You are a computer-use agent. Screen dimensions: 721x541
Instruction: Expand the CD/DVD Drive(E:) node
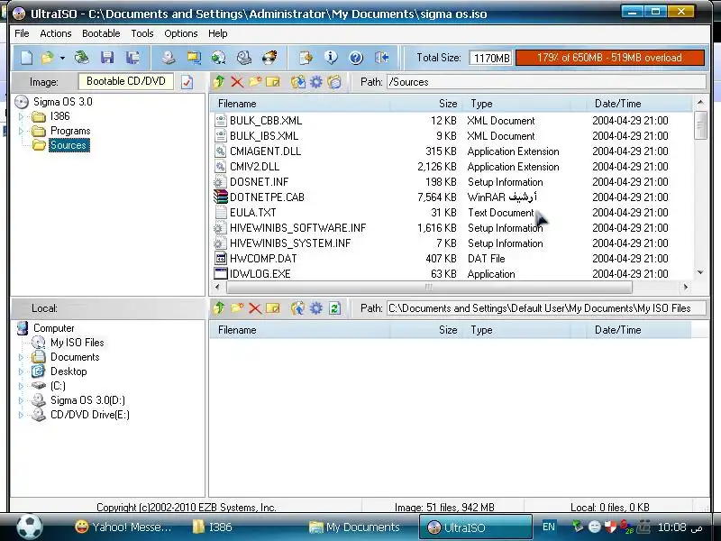pos(21,415)
